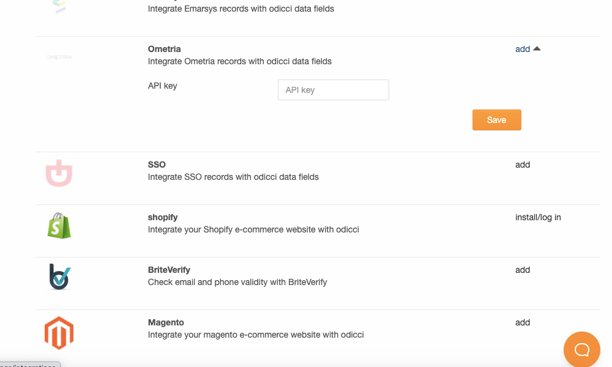Open the chat support bubble

pyautogui.click(x=581, y=349)
